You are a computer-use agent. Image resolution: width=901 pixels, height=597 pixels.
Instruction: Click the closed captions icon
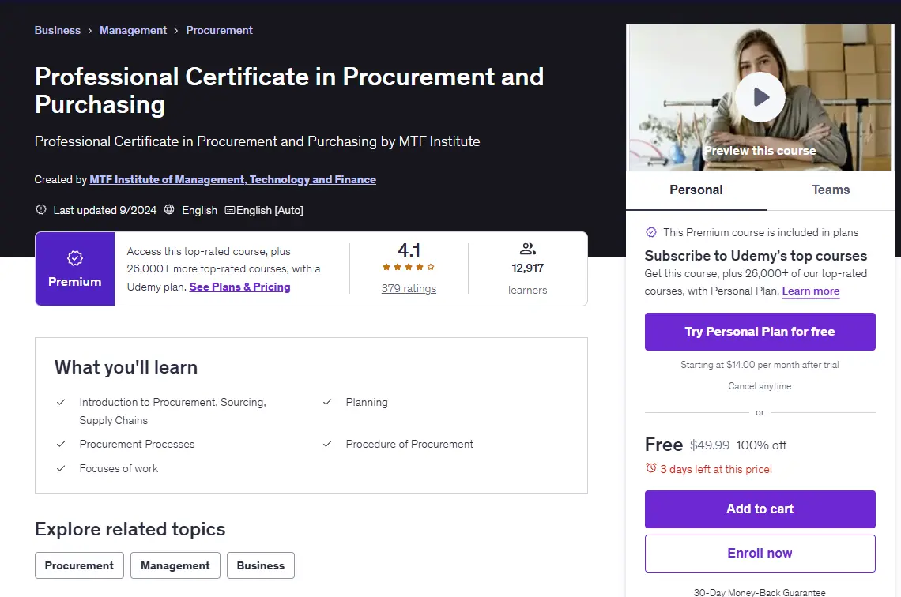point(230,210)
